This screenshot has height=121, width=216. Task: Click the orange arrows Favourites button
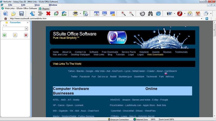(x=15, y=35)
